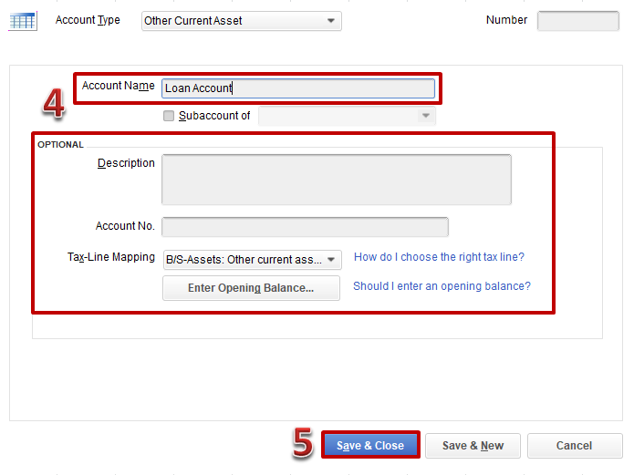Open the Account Type dropdown
This screenshot has height=475, width=634.
(x=241, y=21)
